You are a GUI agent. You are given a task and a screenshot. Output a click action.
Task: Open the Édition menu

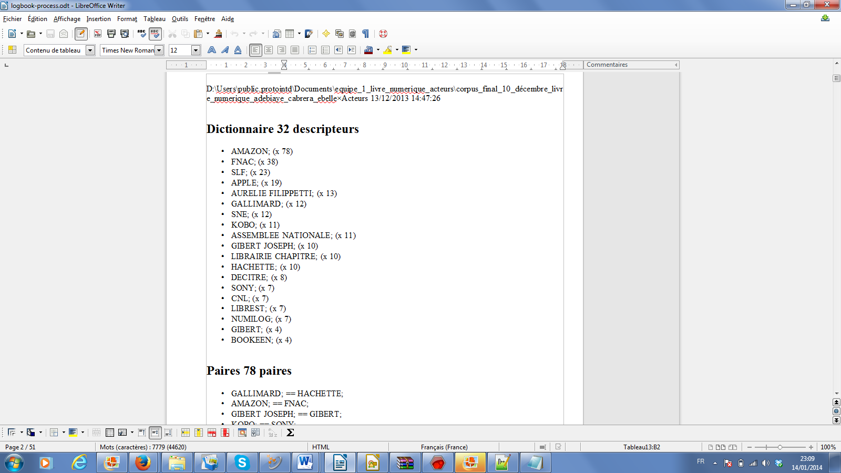click(37, 19)
